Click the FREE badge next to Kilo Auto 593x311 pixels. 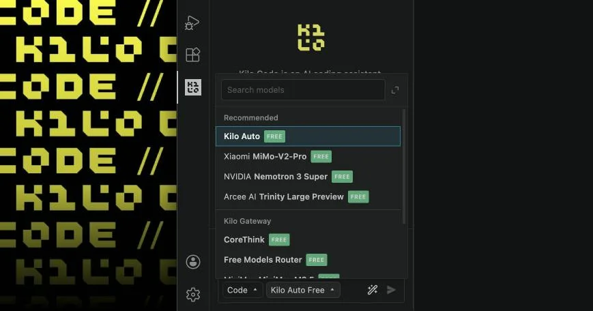tap(274, 136)
